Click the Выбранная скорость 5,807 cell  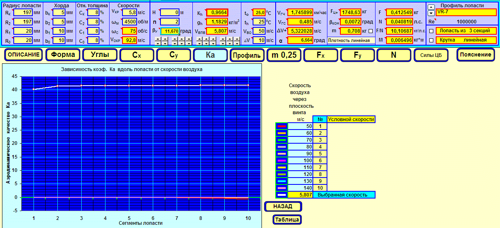pos(300,195)
